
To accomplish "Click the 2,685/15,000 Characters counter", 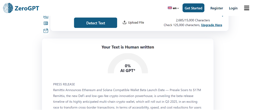I will tap(193, 20).
